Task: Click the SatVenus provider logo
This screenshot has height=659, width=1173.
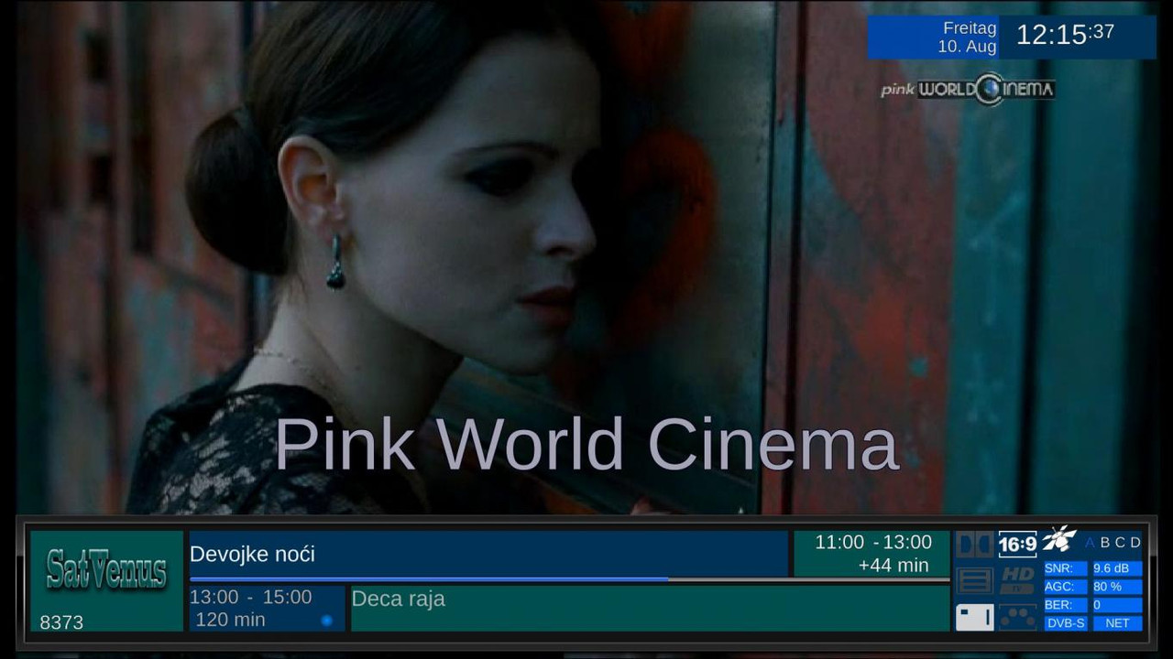Action: (106, 569)
